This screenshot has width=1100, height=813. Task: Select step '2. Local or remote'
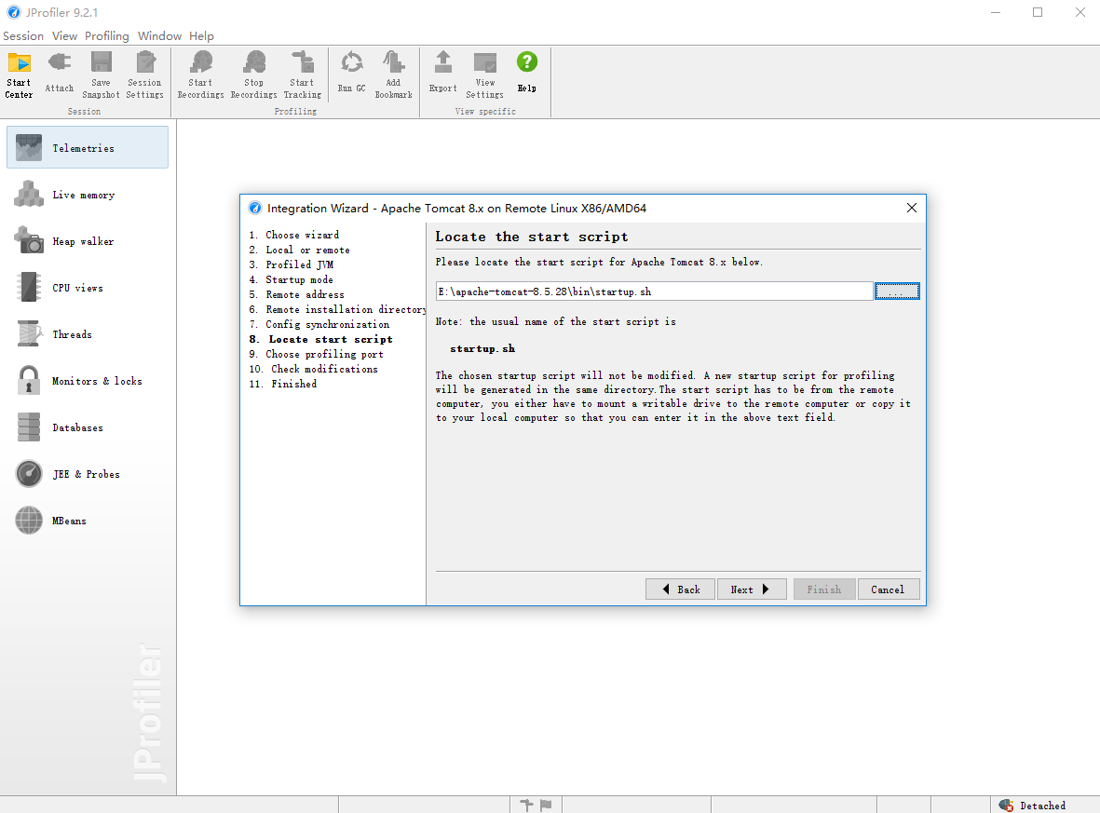click(300, 250)
